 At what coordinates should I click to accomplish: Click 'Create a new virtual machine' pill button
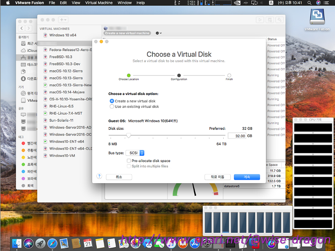[127, 33]
